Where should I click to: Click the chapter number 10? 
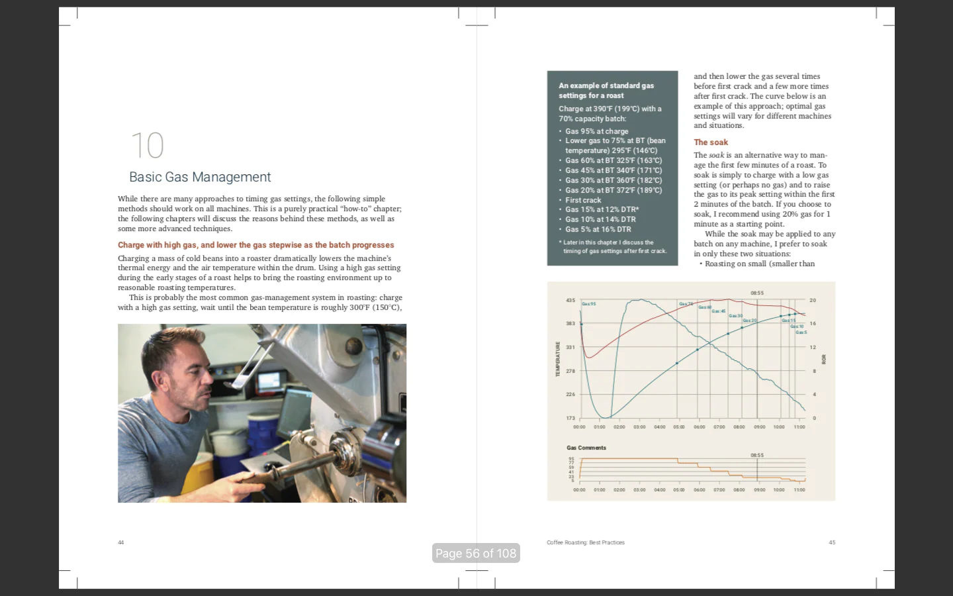(x=147, y=146)
